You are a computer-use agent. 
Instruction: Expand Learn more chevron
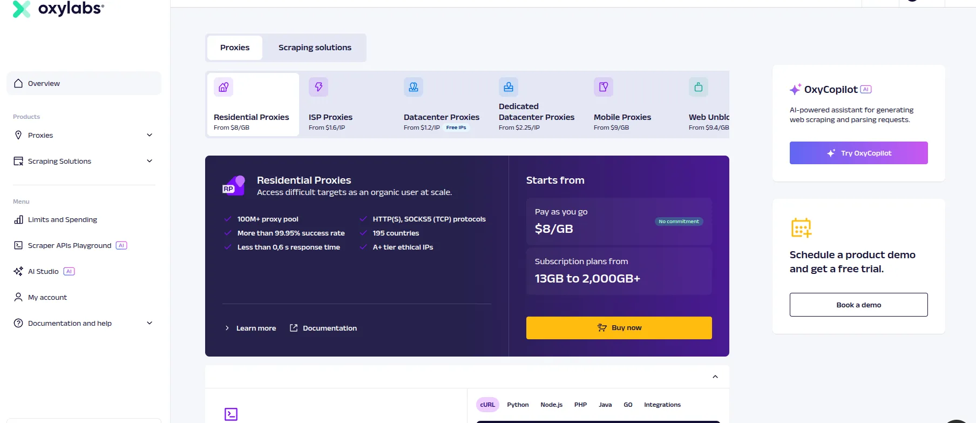227,328
